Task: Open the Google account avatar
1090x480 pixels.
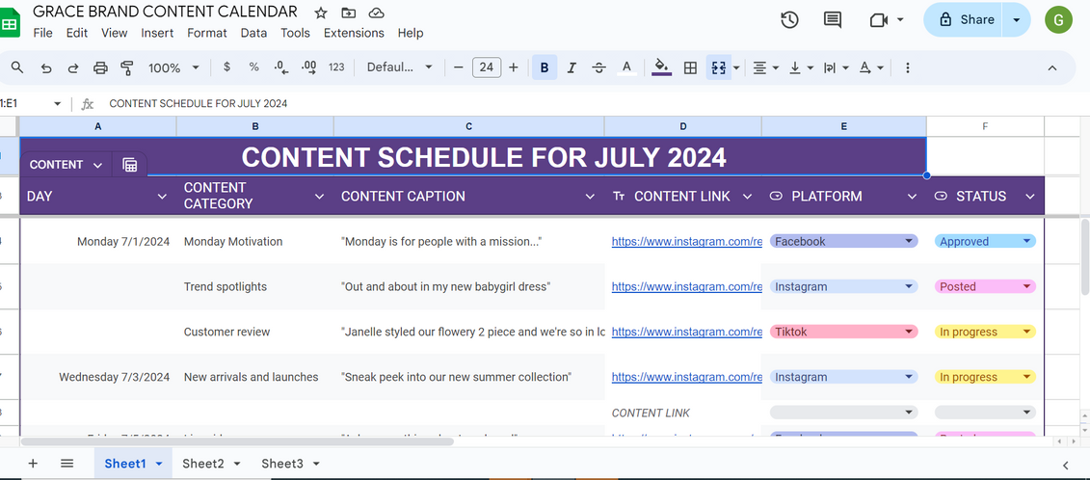Action: point(1058,19)
